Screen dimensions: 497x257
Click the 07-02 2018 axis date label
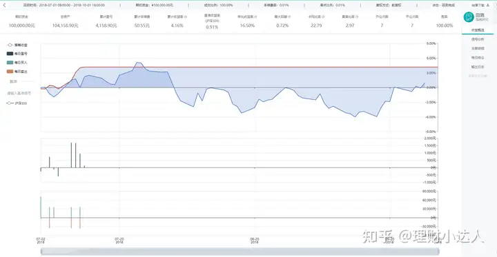(41, 240)
